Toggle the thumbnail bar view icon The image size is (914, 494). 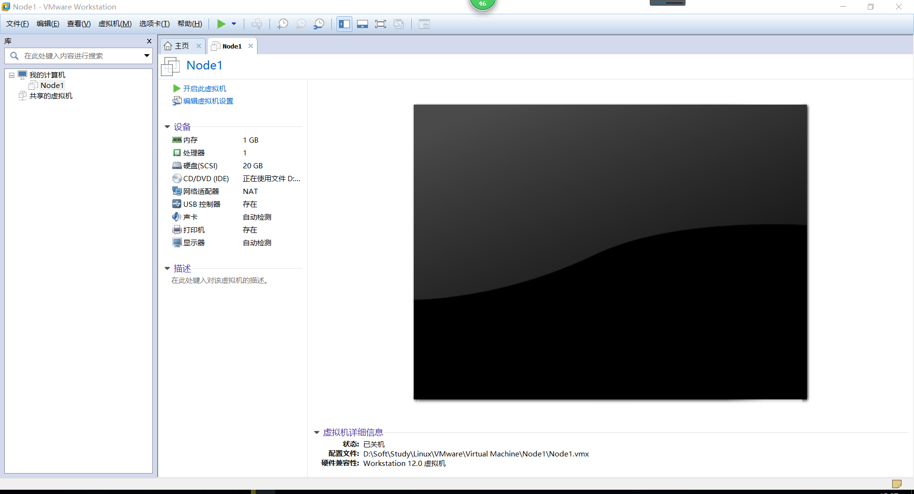tap(362, 24)
